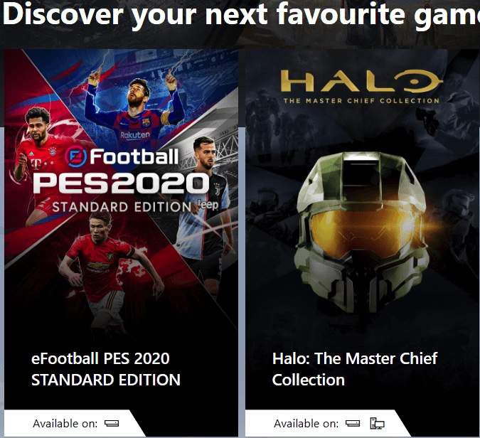480x438 pixels.
Task: Open the Halo Master Chief Collection game card
Action: click(363, 242)
